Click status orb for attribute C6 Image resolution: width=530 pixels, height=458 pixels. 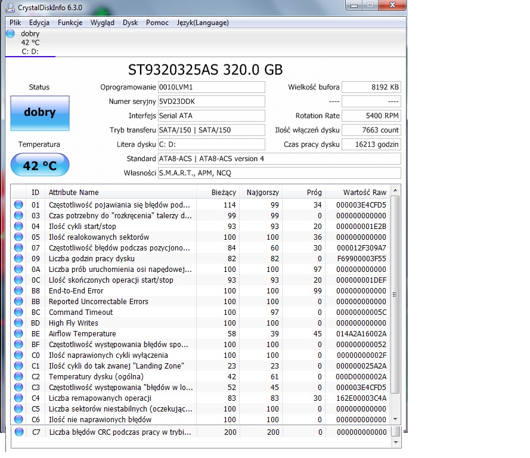pos(18,419)
